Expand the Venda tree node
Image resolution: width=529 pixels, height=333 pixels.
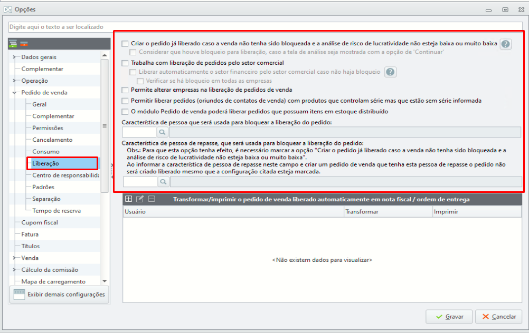tap(14, 258)
